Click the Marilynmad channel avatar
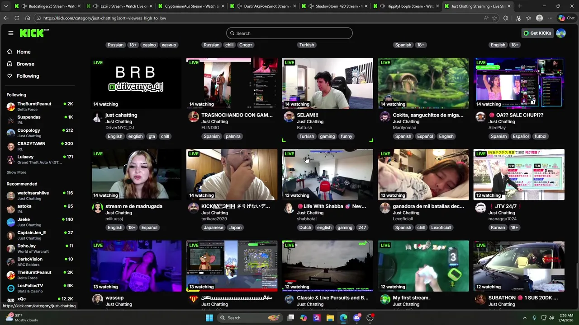Image resolution: width=579 pixels, height=325 pixels. tap(385, 117)
